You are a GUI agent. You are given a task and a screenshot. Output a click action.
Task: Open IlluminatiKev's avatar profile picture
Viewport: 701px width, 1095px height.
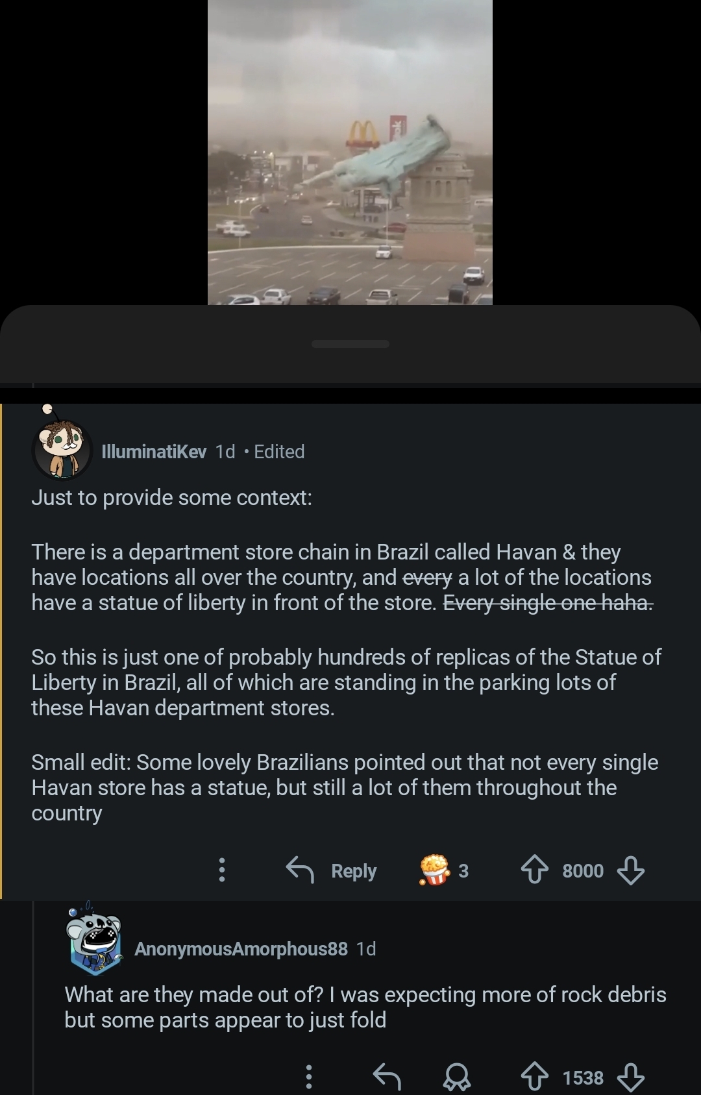62,449
